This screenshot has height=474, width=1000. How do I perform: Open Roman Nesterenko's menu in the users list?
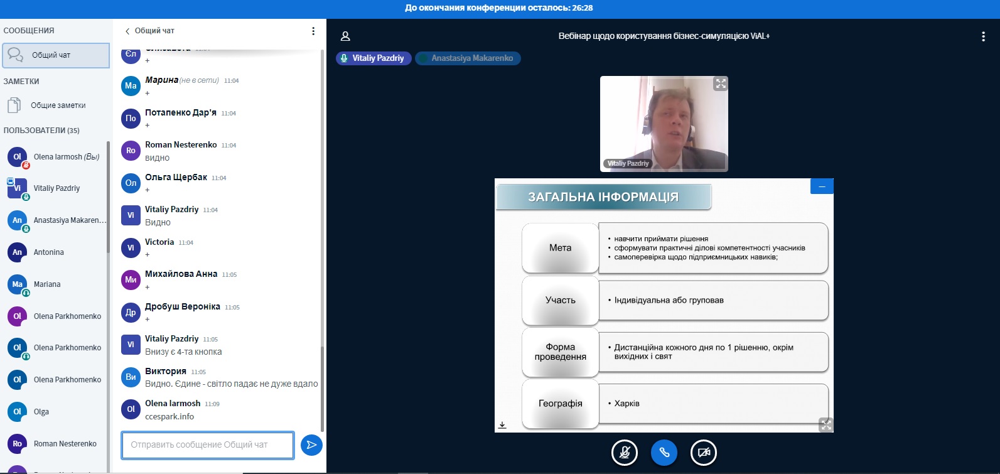click(55, 444)
